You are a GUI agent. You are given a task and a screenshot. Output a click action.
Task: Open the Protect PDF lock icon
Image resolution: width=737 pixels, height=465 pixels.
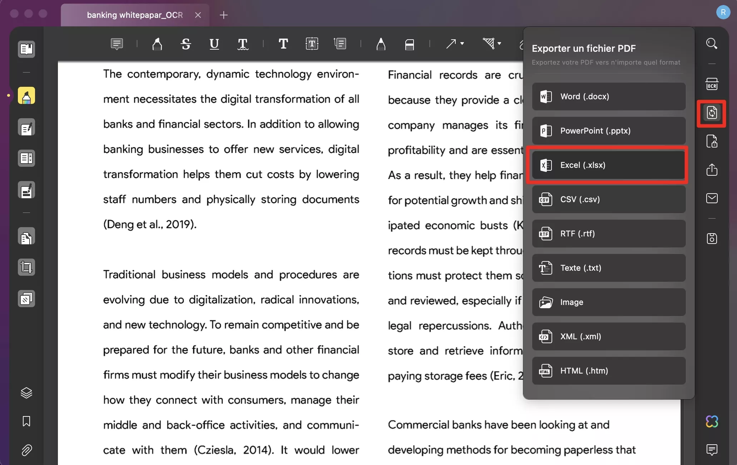click(712, 141)
